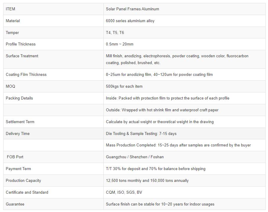Screen dimensions: 268x212
Task: Click the Solar Panel Frames Aluminum text
Action: [132, 9]
